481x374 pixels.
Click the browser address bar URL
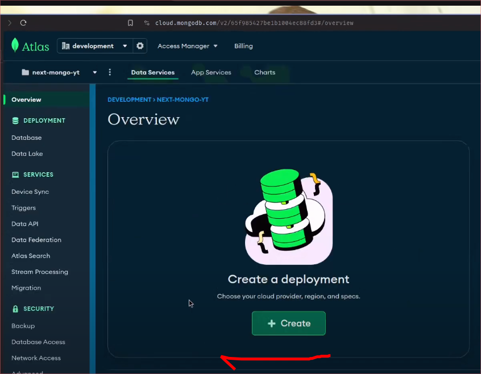coord(254,23)
